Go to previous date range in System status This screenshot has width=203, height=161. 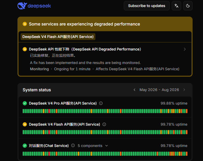[x=134, y=90]
